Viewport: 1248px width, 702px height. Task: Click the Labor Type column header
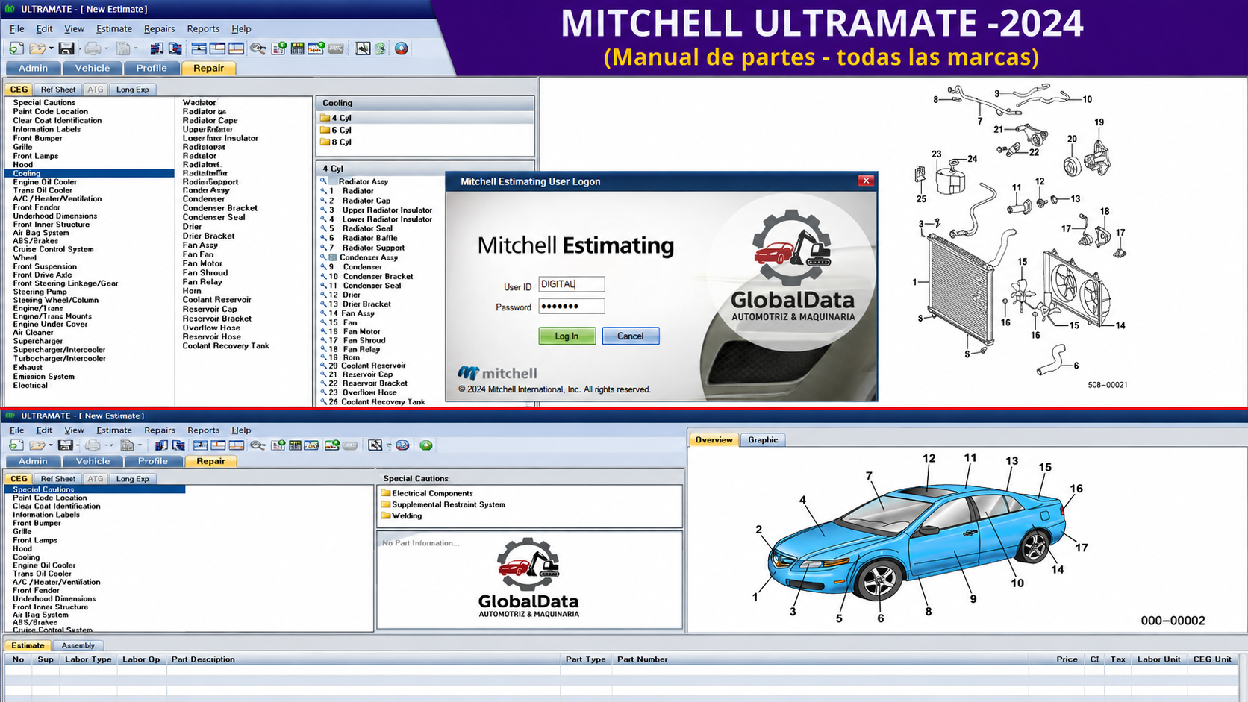click(88, 659)
